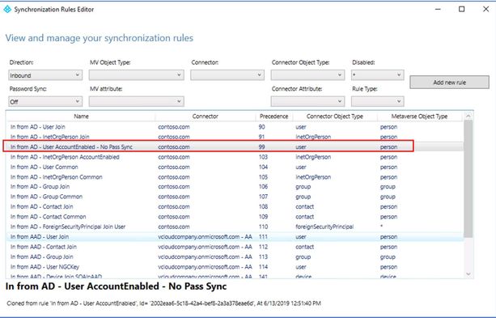Open the Connector Attribute dropdown

(307, 102)
